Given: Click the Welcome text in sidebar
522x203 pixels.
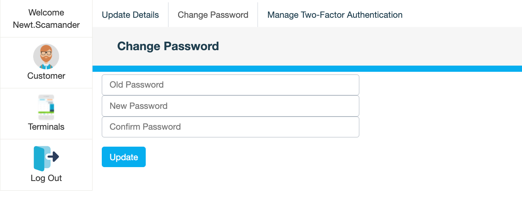Looking at the screenshot, I should click(46, 12).
